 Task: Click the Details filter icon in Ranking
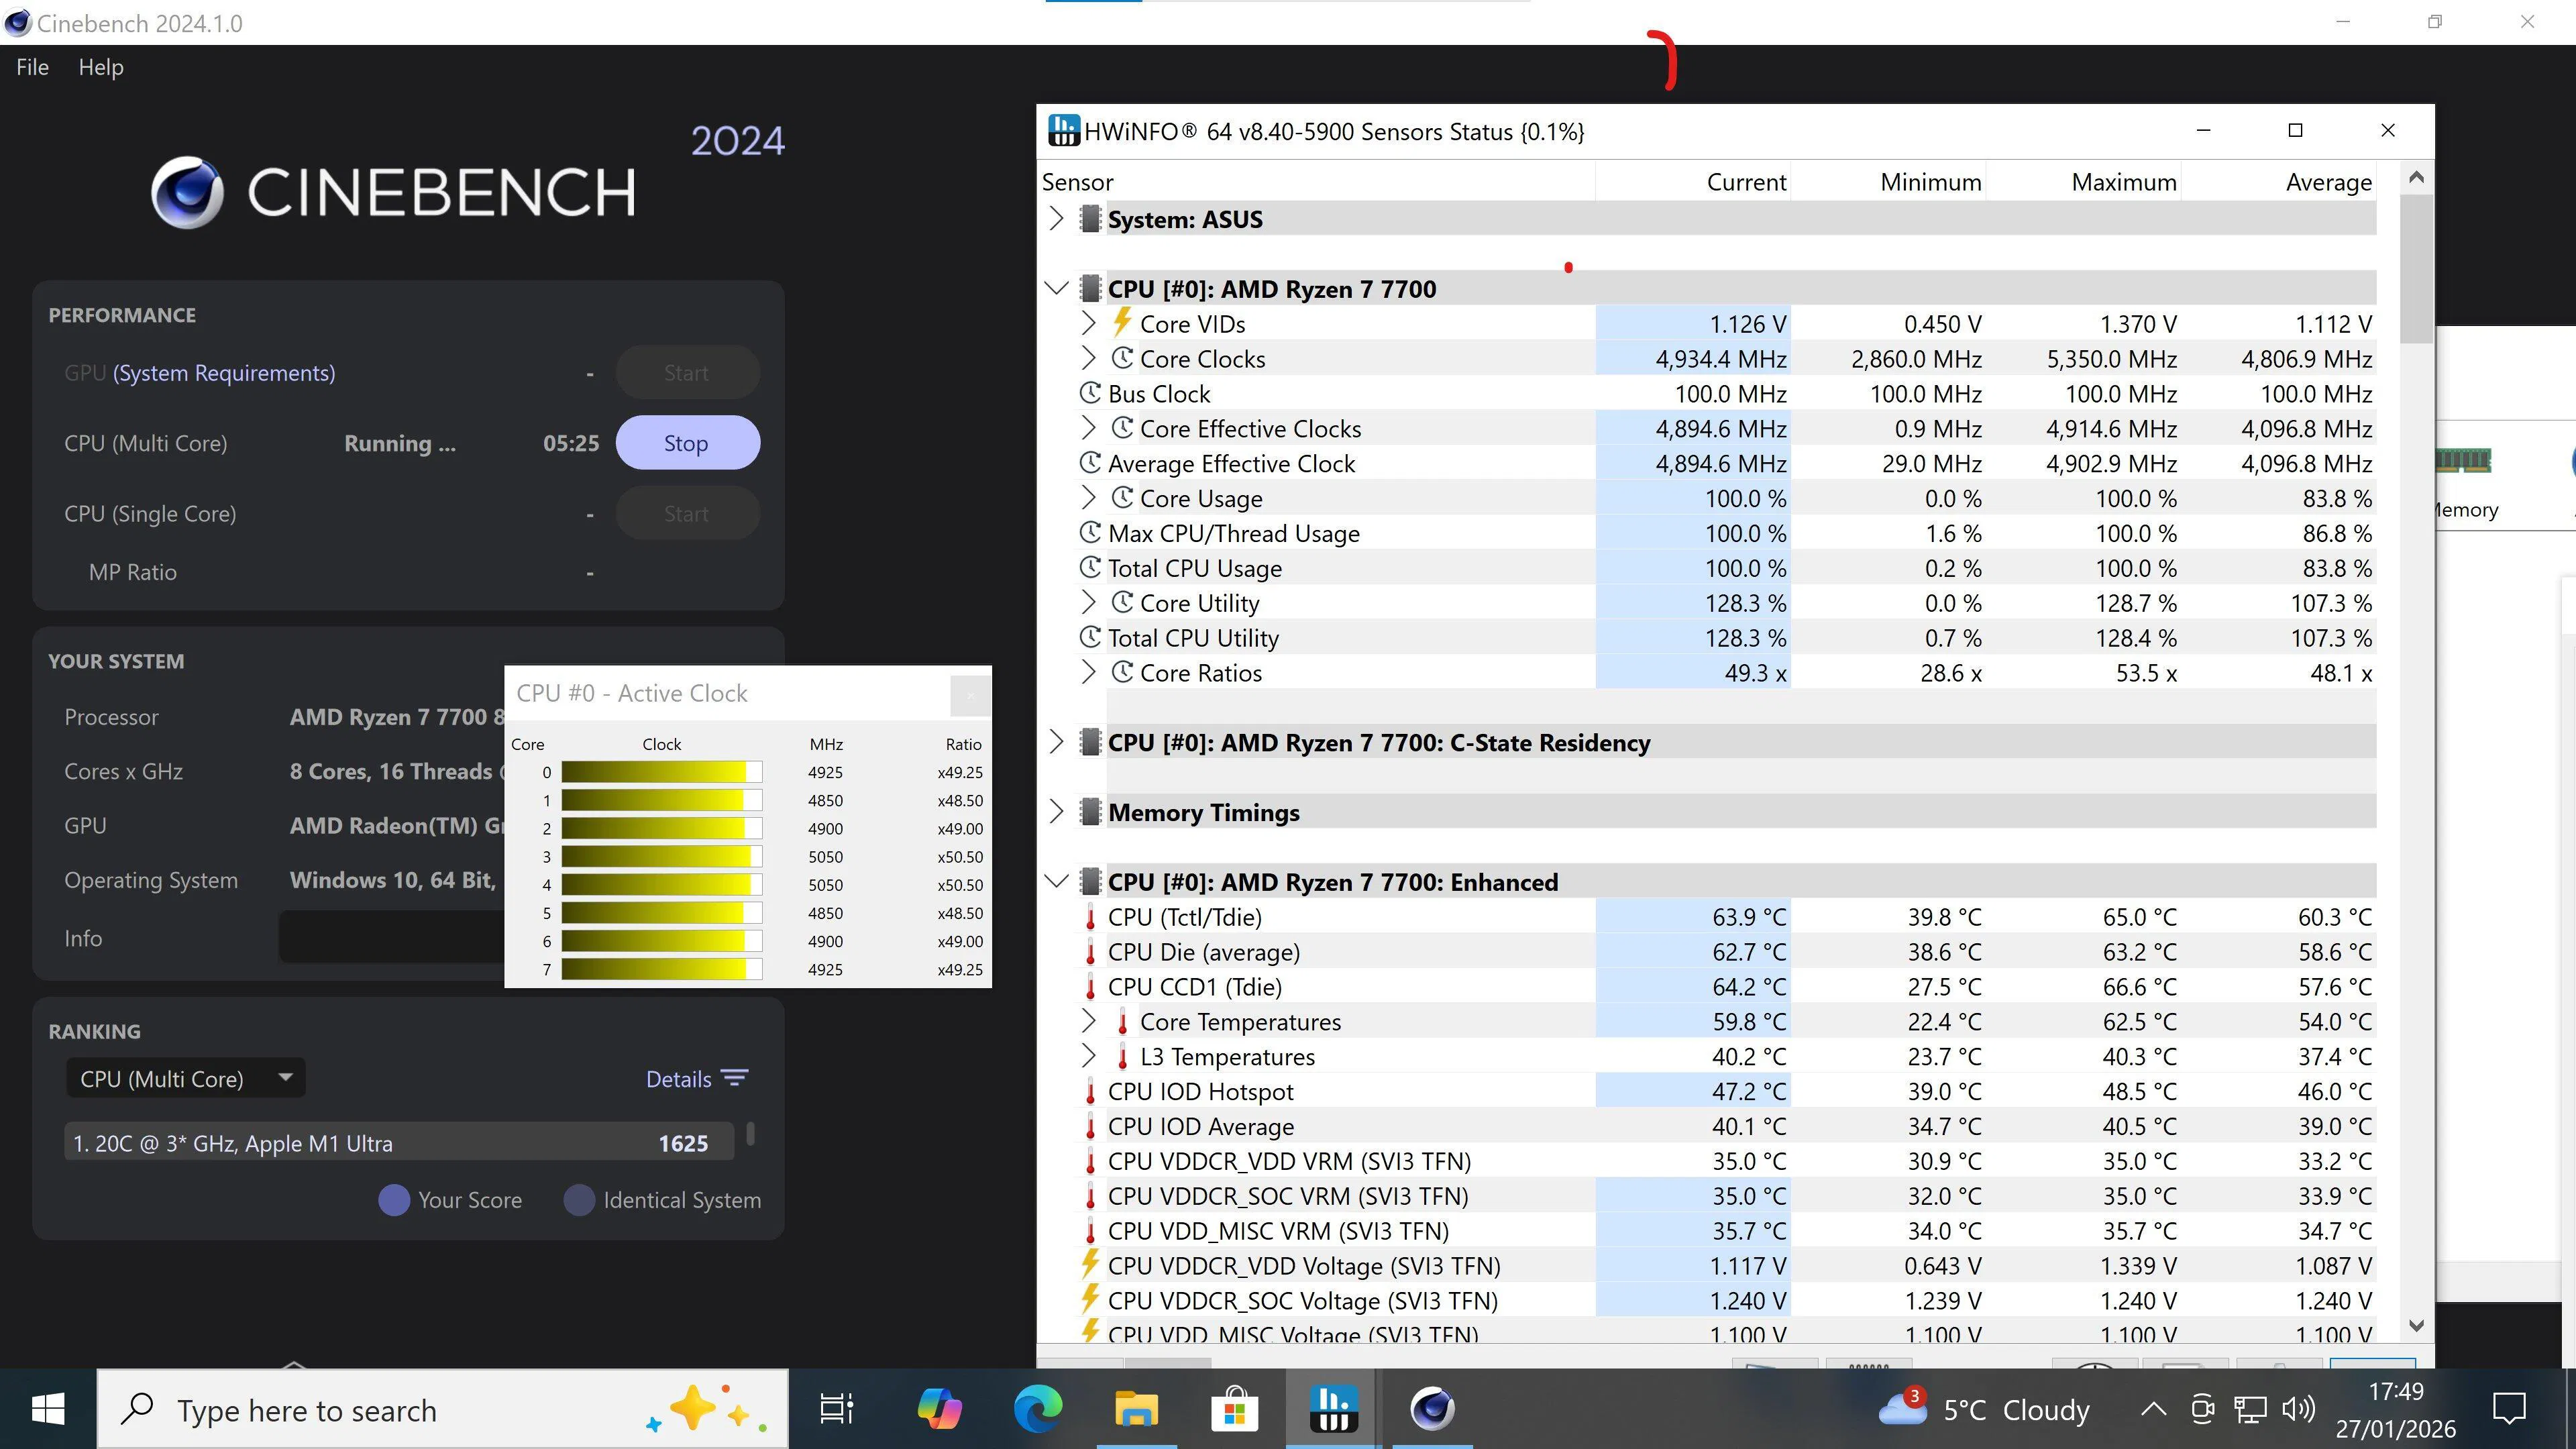[735, 1078]
